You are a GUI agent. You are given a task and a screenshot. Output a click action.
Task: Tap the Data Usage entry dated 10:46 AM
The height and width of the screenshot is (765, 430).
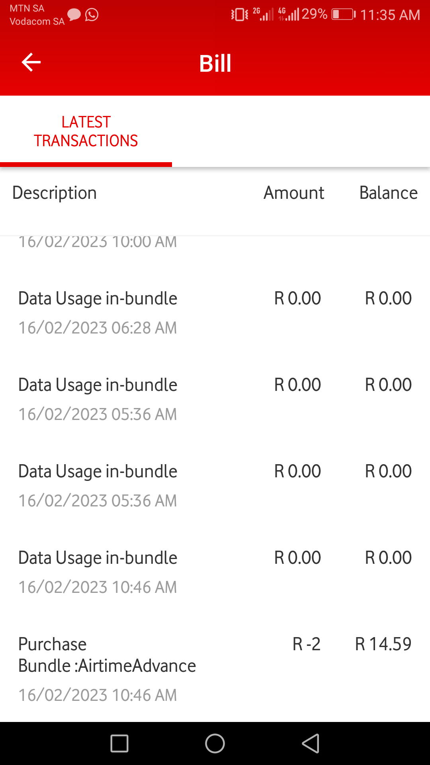point(98,572)
